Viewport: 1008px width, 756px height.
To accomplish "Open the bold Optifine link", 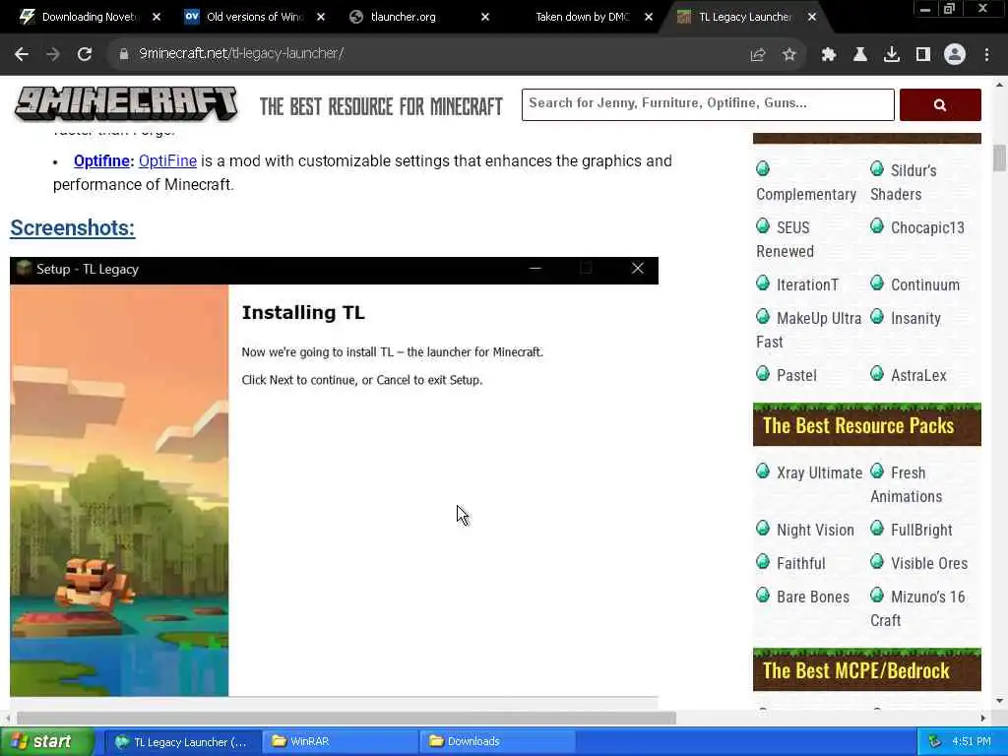I will 101,160.
